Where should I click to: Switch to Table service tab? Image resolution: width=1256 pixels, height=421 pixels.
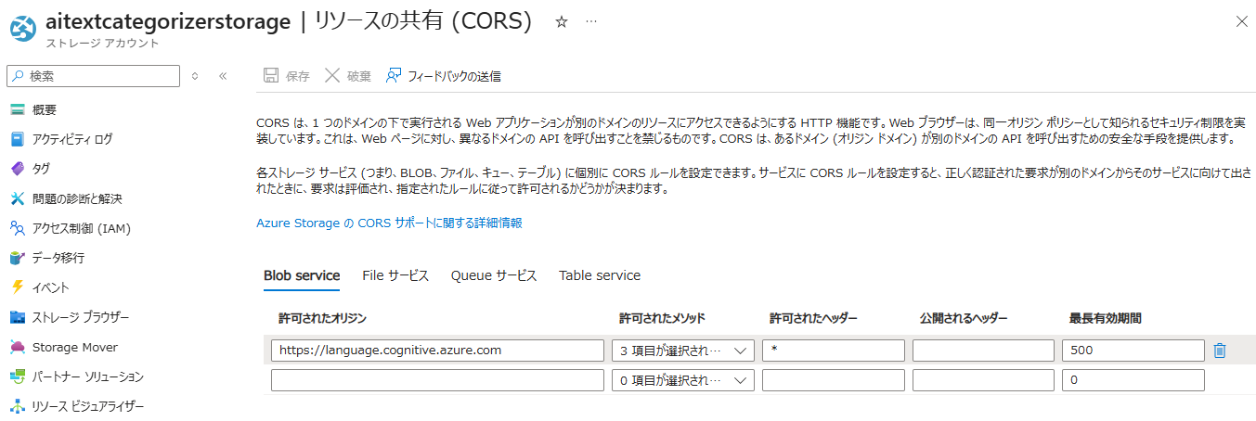point(600,275)
